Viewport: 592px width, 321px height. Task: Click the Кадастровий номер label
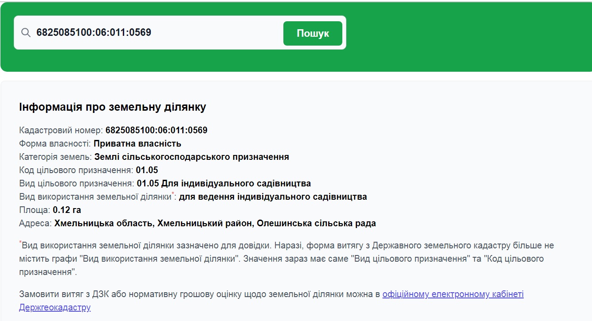[x=61, y=130]
